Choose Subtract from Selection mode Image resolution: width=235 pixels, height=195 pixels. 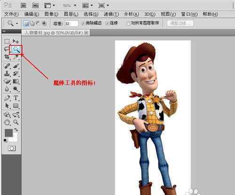(38, 23)
